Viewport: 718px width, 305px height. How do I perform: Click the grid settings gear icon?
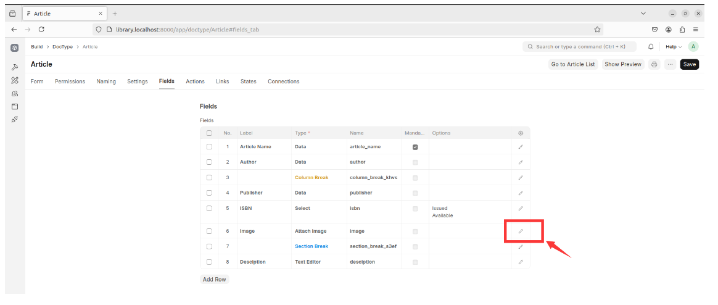(520, 133)
